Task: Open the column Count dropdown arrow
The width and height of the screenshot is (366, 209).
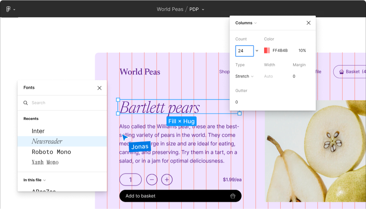Action: coord(257,51)
